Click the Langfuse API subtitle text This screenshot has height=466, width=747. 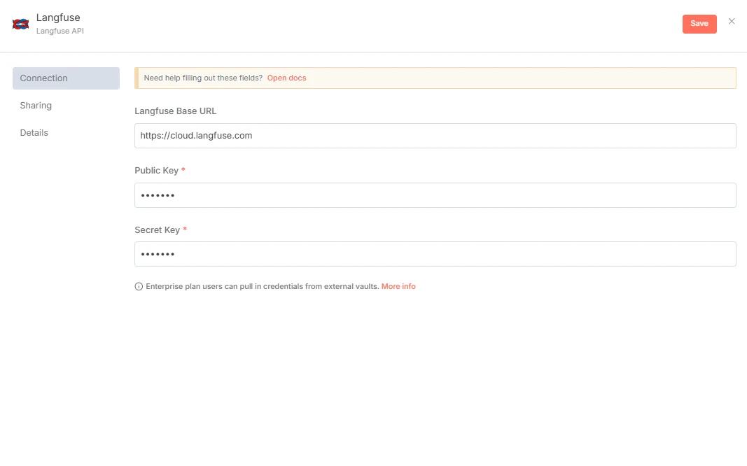[x=60, y=31]
